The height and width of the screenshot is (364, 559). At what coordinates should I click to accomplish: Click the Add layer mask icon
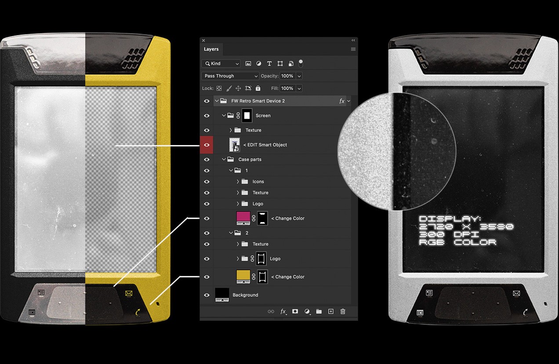click(294, 311)
